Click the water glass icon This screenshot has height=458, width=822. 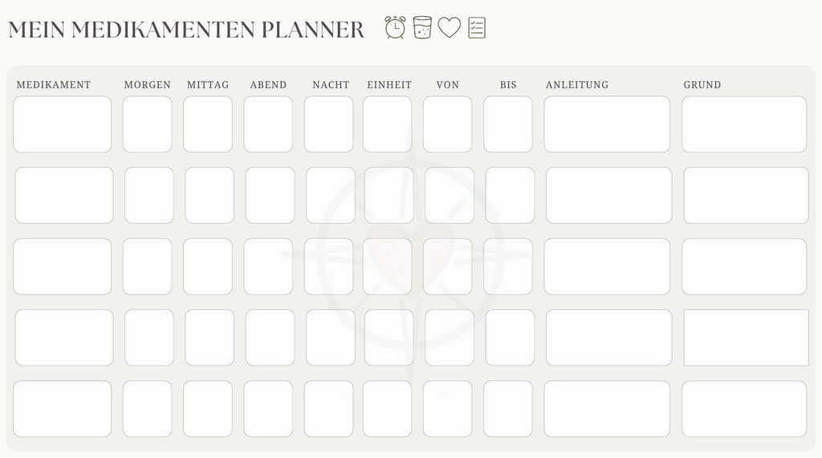point(422,27)
